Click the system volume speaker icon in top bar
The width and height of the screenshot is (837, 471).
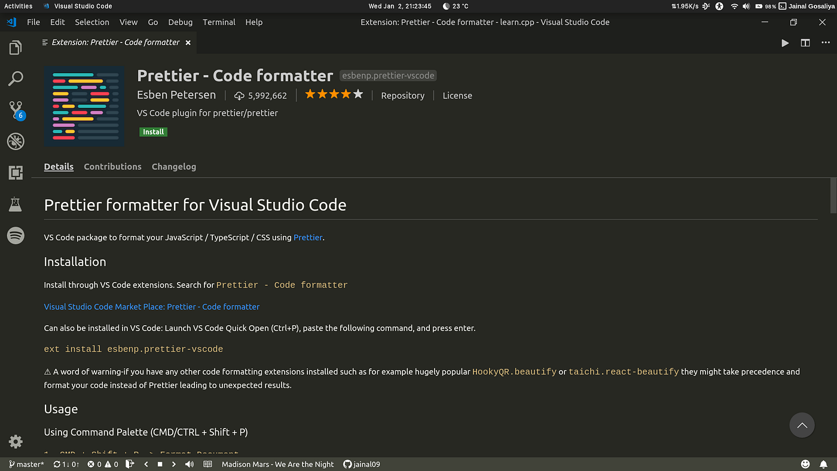click(x=746, y=6)
